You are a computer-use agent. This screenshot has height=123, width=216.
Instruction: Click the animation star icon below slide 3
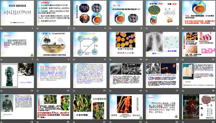point(74,28)
